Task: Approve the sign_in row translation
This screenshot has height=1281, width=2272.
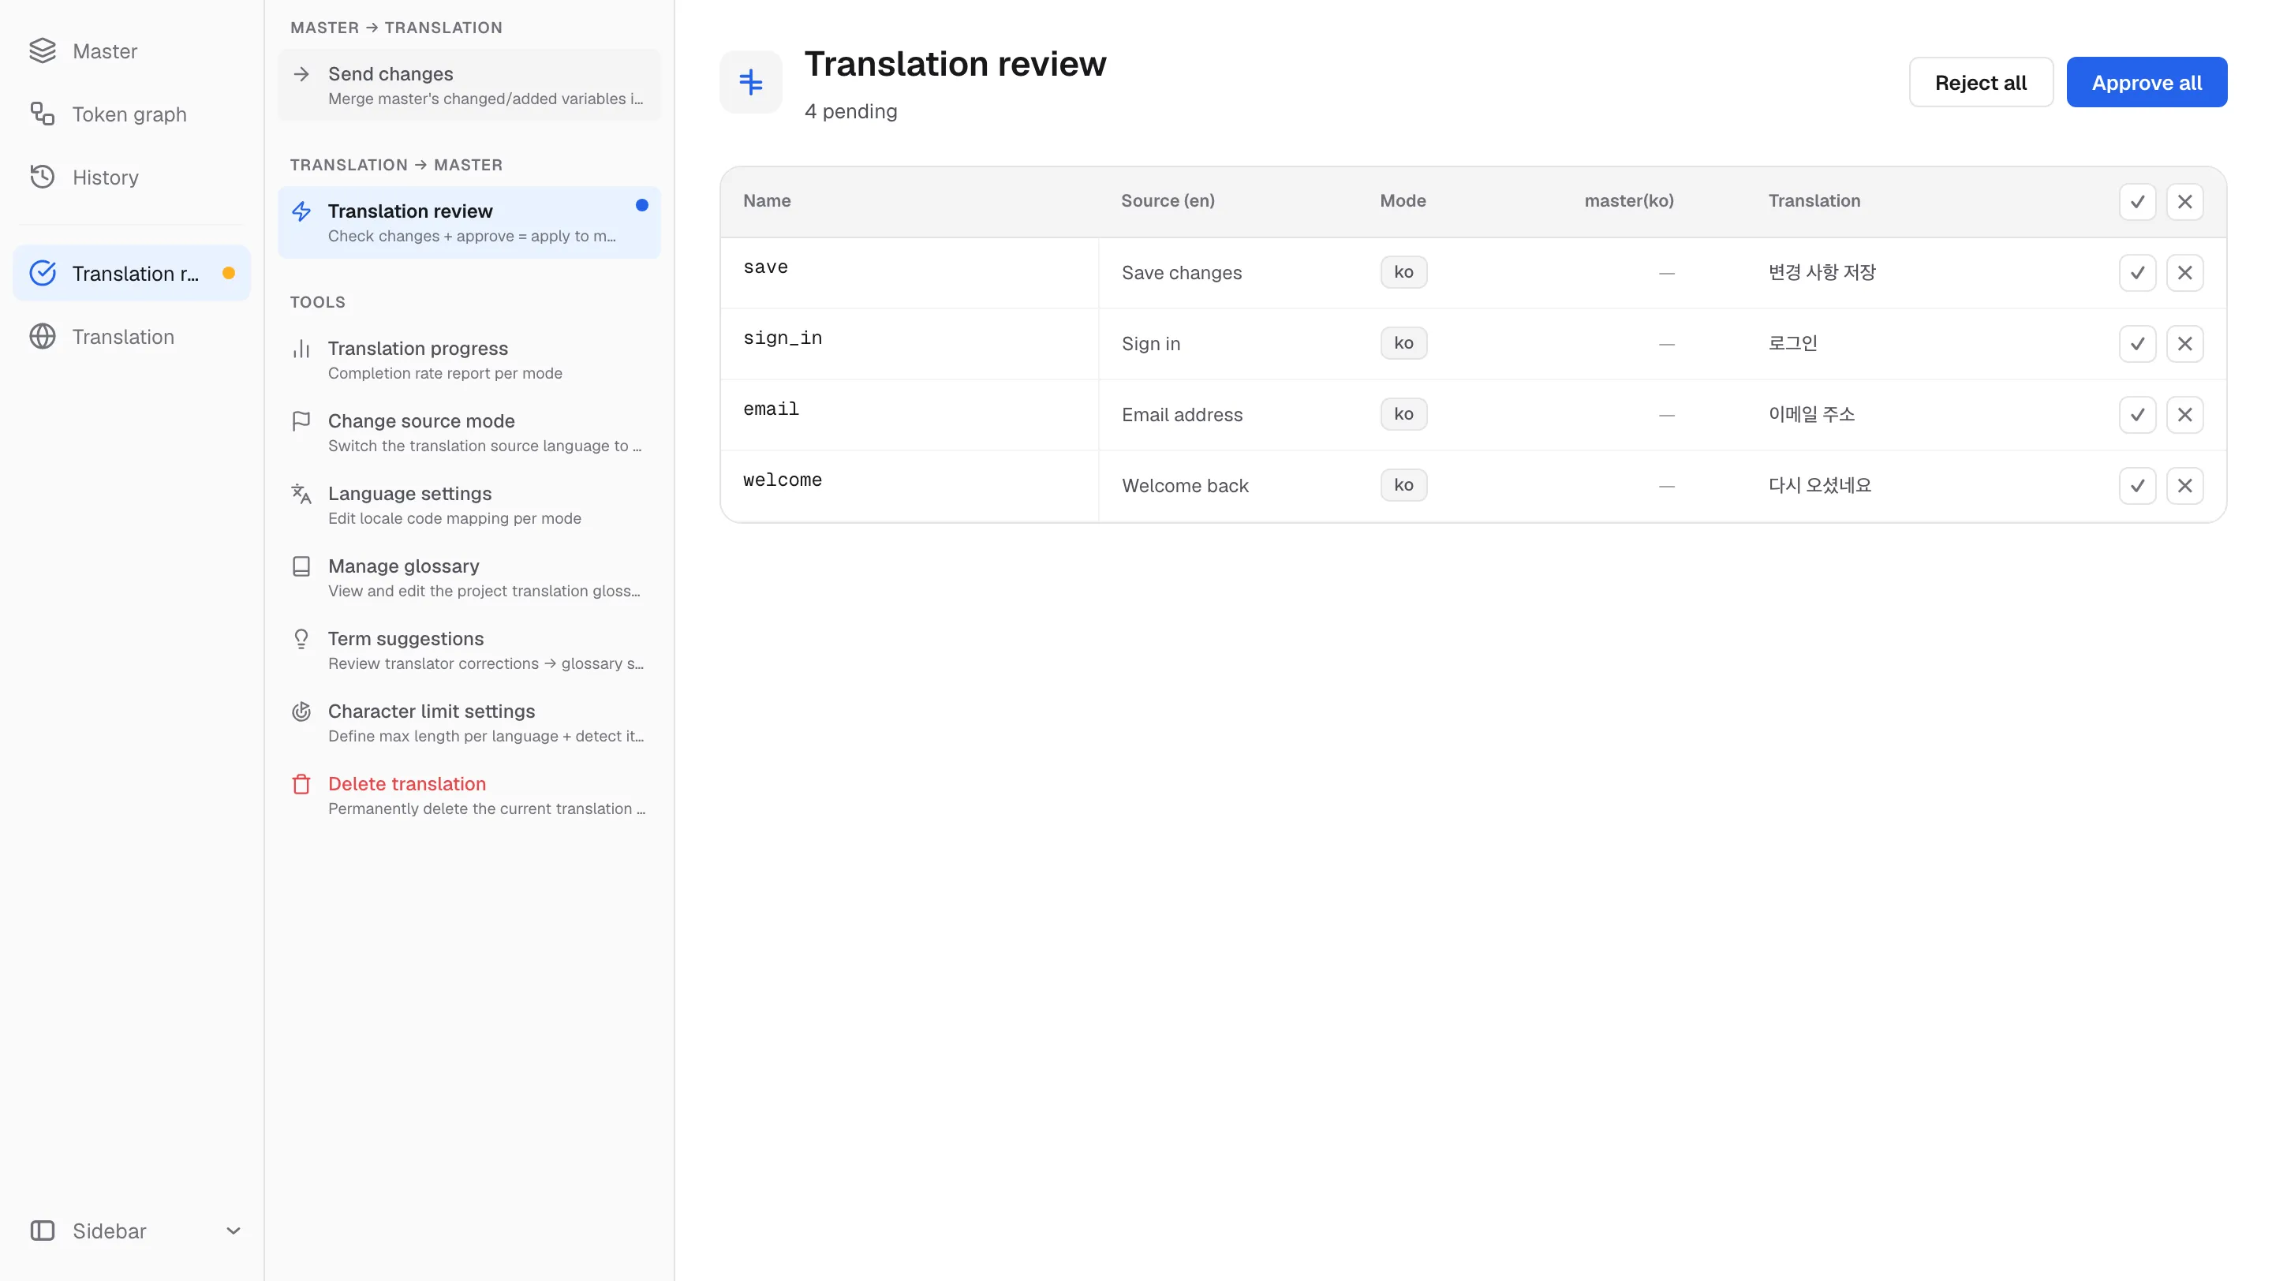Action: 2137,344
